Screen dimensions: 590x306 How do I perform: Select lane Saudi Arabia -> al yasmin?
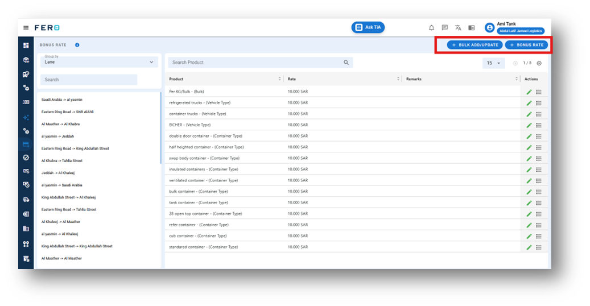coord(61,100)
